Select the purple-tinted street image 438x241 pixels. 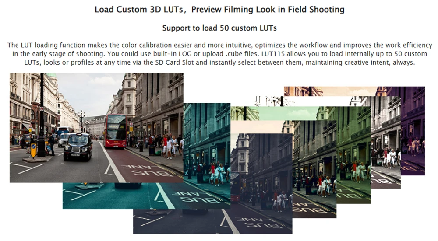413,131
